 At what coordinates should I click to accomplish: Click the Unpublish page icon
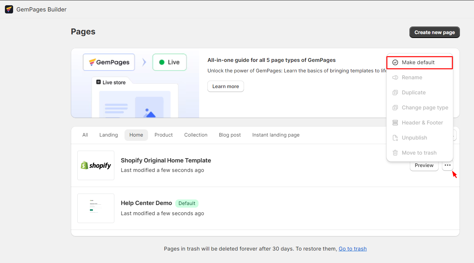(396, 138)
